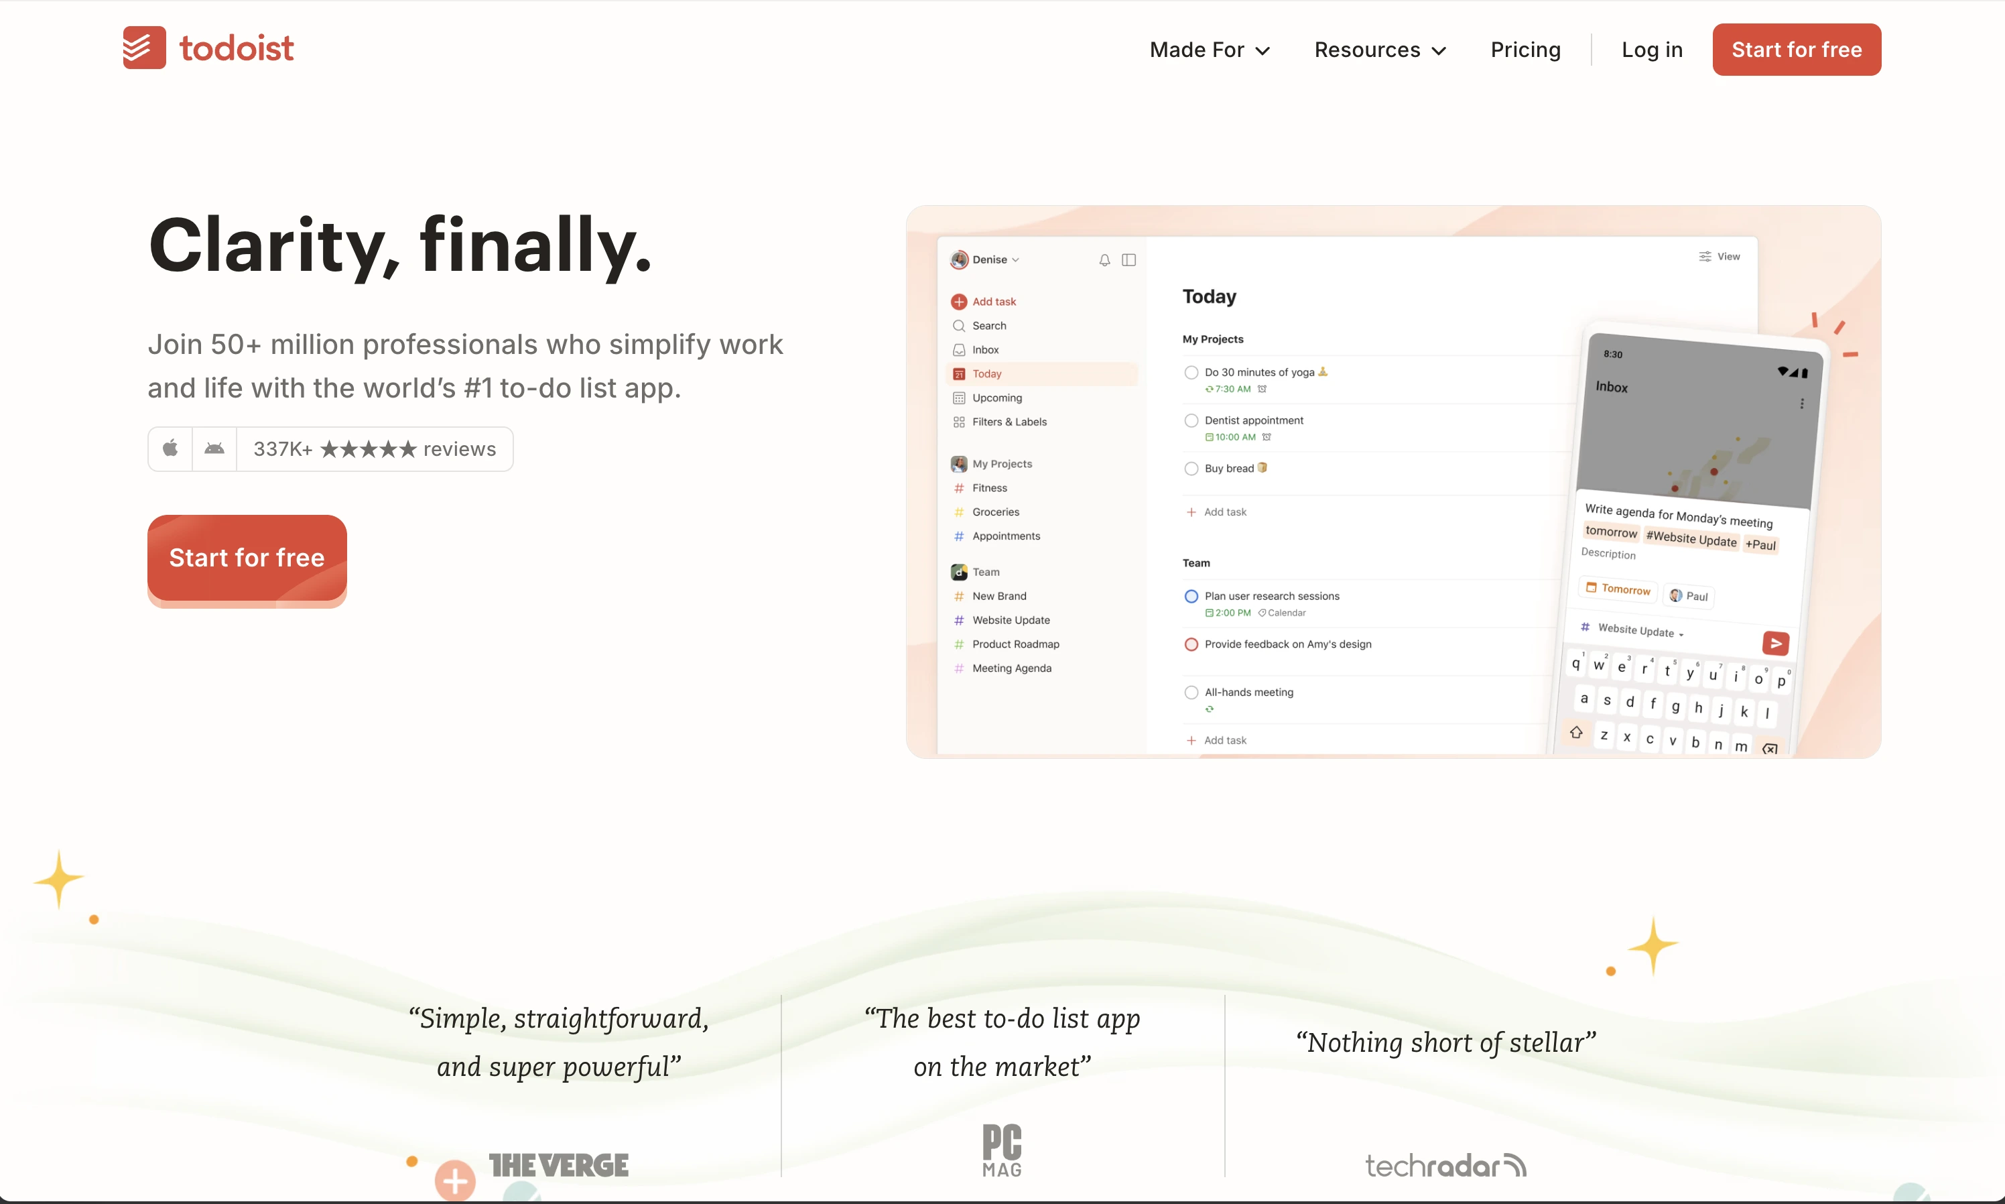Image resolution: width=2005 pixels, height=1204 pixels.
Task: Click the View options button
Action: 1719,256
